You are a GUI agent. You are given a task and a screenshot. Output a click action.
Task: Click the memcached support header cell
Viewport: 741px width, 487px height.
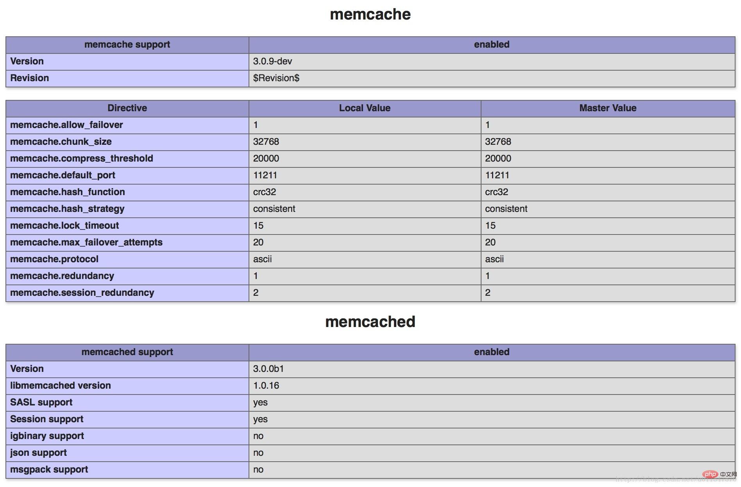tap(127, 352)
